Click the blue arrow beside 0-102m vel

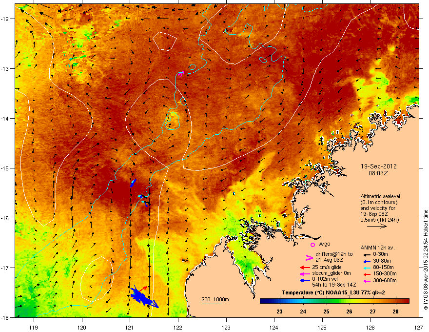[305, 280]
